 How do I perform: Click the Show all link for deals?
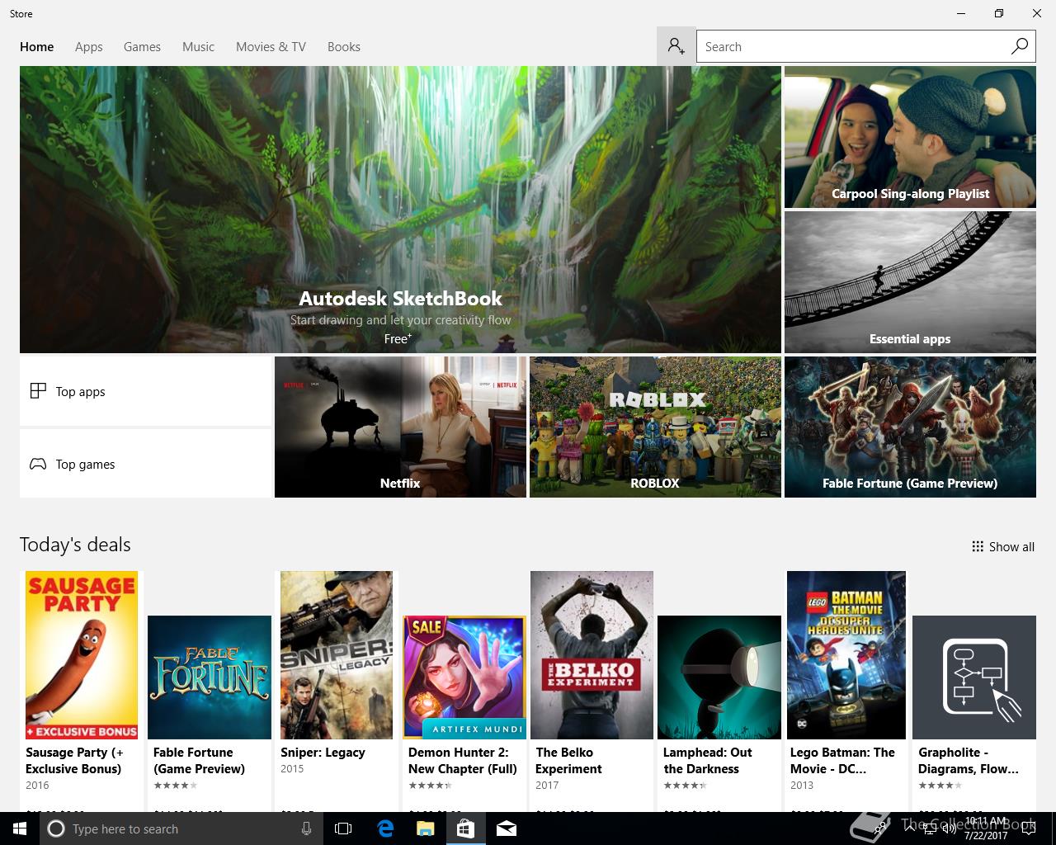click(x=1003, y=546)
